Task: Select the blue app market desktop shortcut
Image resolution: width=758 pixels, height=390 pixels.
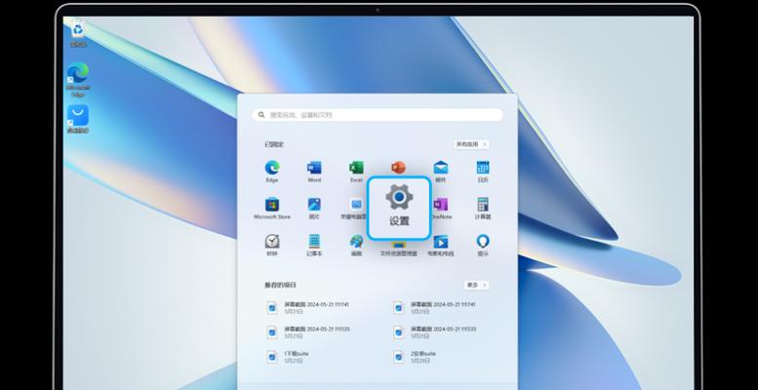Action: point(78,119)
